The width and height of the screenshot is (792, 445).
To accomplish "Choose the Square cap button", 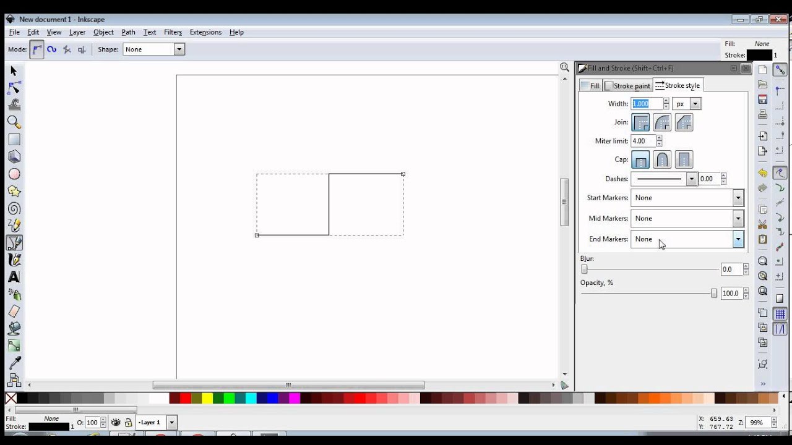I will click(684, 159).
